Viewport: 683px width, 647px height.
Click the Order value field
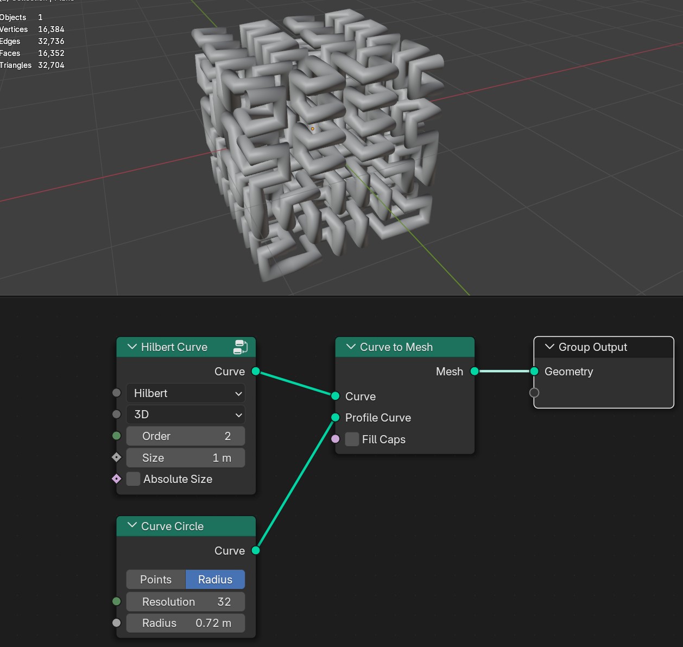(x=186, y=436)
